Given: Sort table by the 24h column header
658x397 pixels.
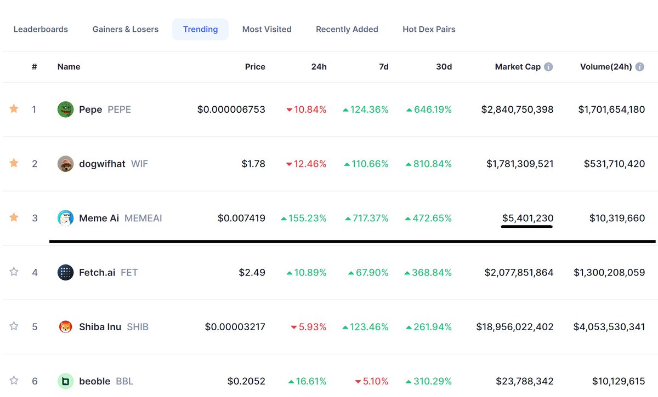Looking at the screenshot, I should [319, 66].
